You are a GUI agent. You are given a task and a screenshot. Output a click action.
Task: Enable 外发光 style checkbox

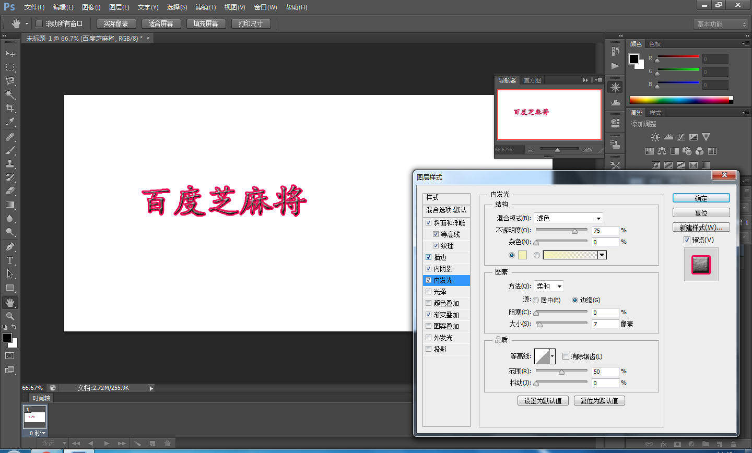(x=429, y=338)
